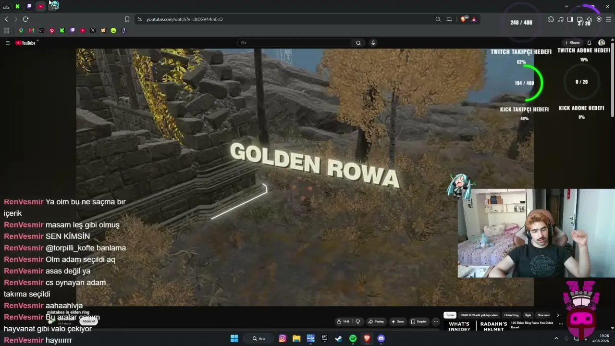Select the red YouTube browser tab
This screenshot has width=615, height=346.
click(x=41, y=6)
